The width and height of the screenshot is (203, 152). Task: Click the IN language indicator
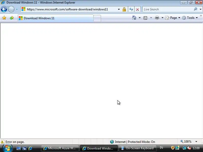pos(161,148)
